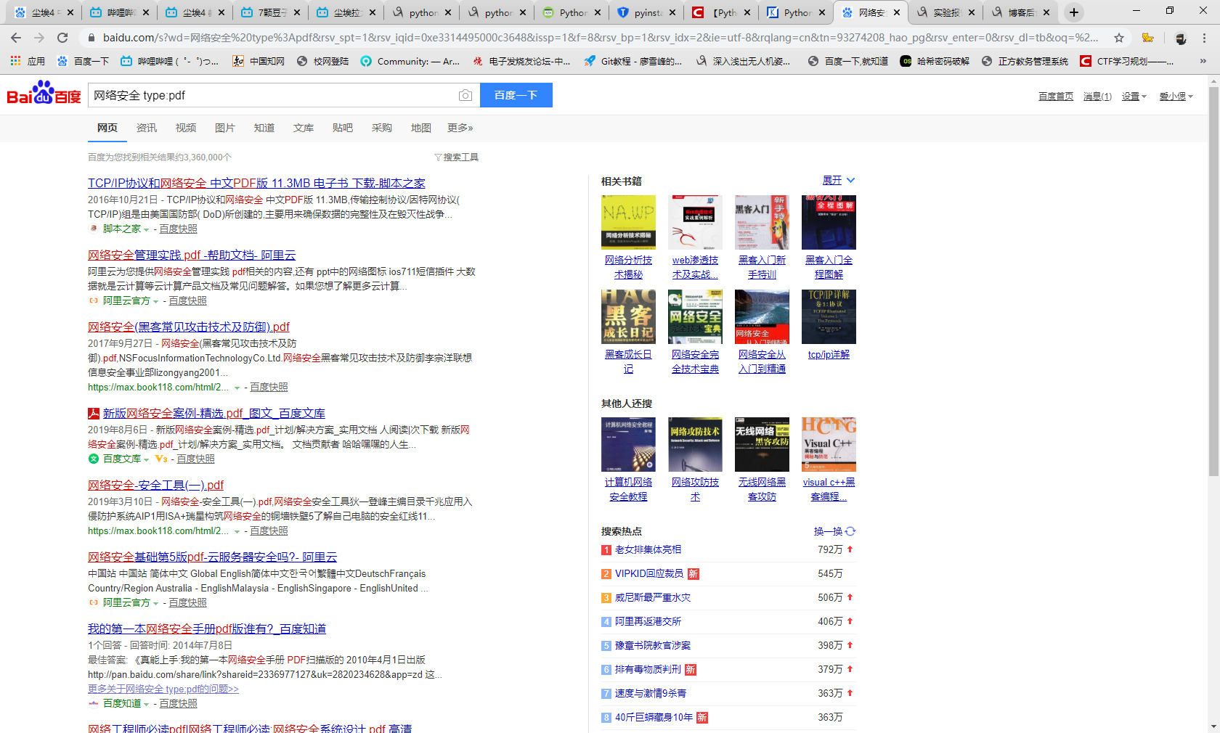Click the browser address bar
This screenshot has height=733, width=1220.
(x=600, y=38)
